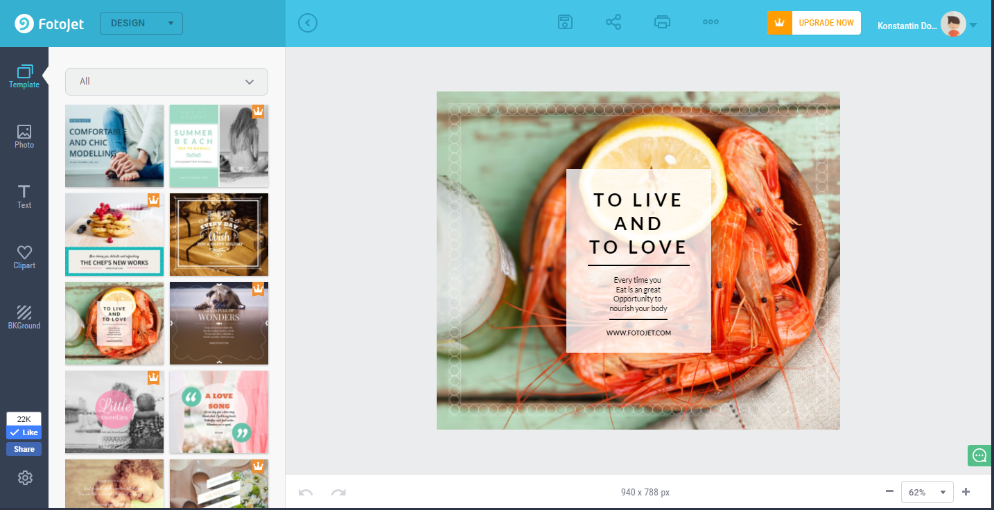Open the All template category dropdown
Image resolution: width=994 pixels, height=510 pixels.
pos(166,81)
